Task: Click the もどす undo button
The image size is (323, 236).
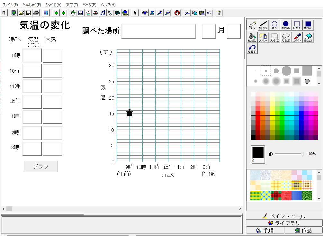Action: [x=252, y=49]
